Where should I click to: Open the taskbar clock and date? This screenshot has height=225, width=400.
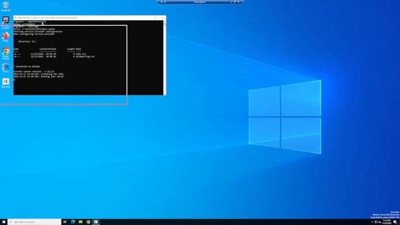click(x=387, y=222)
